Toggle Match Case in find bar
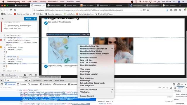 48,80
